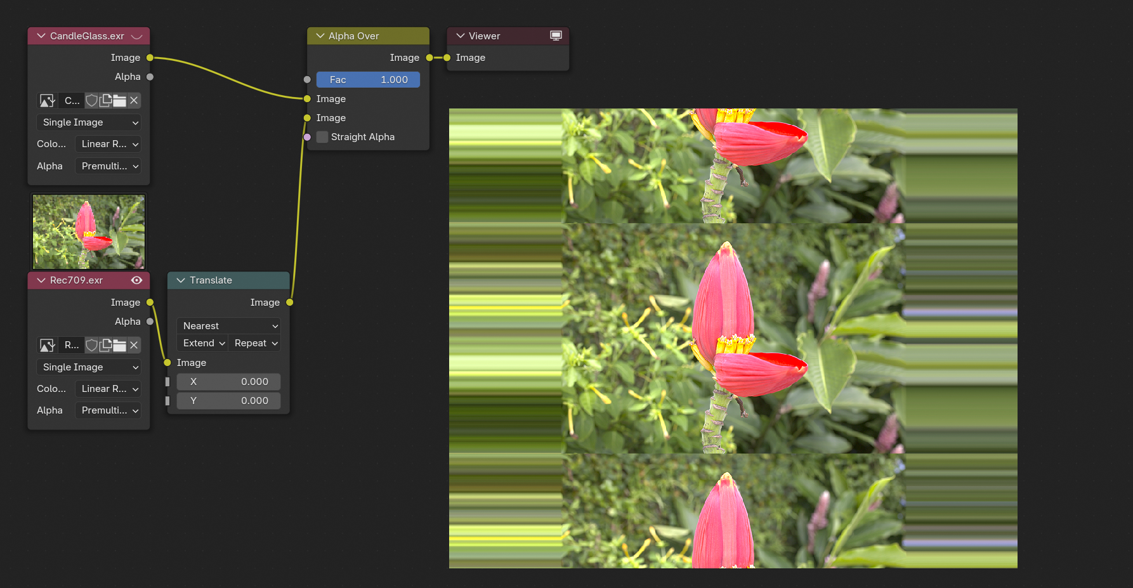Open image folder icon in CandleGlass.exr node

coord(119,100)
